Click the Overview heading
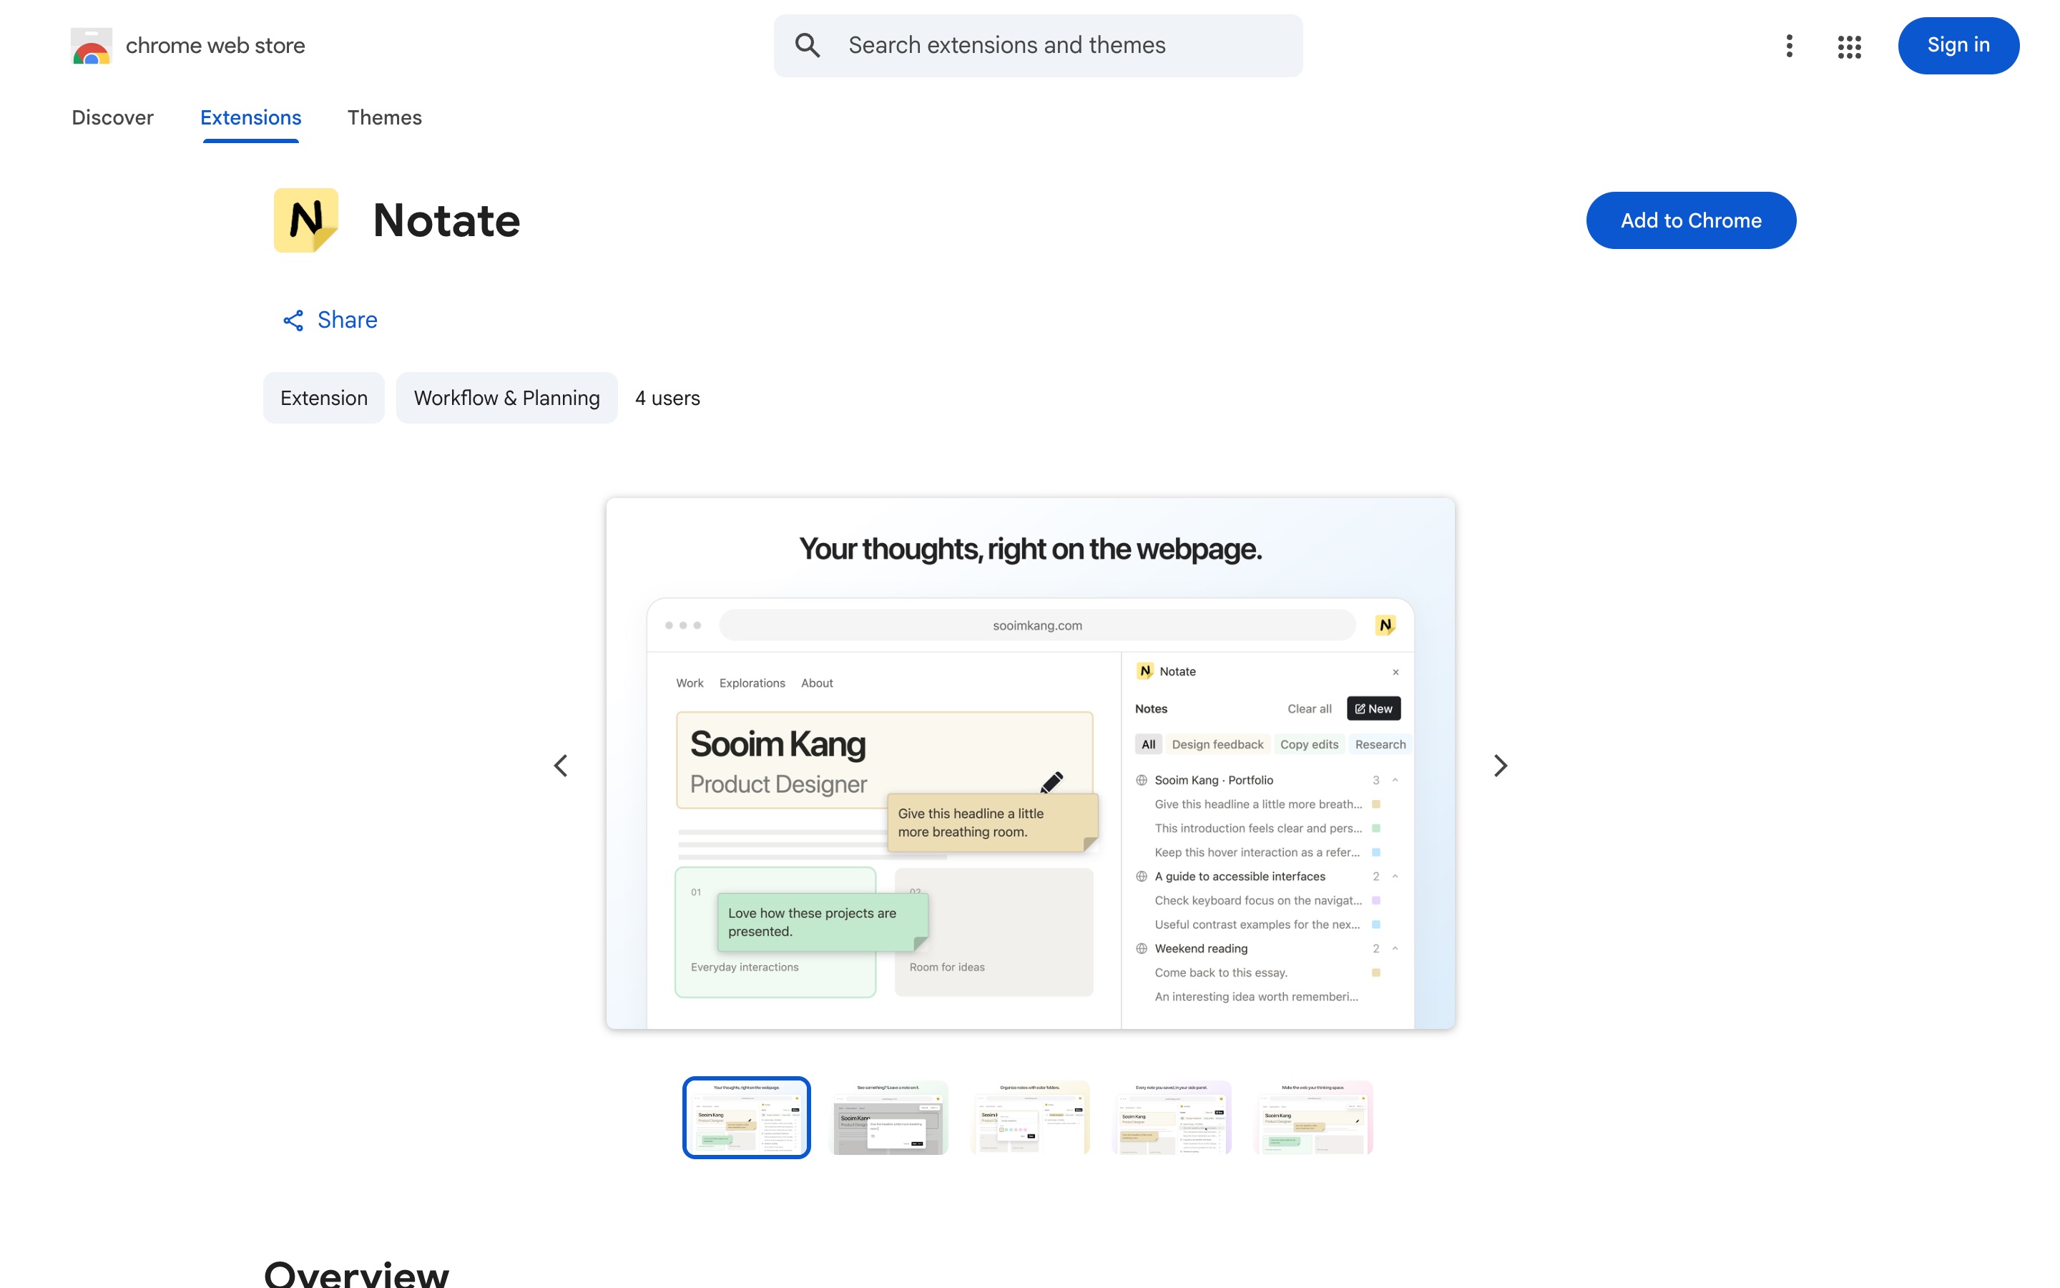Screen dimensions: 2060x1288 (355, 1274)
